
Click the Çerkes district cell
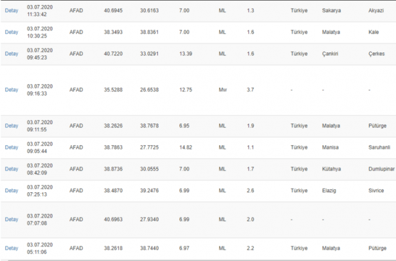377,53
